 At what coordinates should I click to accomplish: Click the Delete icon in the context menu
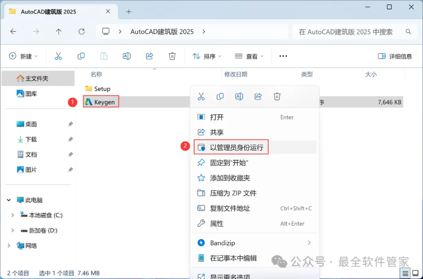point(277,96)
